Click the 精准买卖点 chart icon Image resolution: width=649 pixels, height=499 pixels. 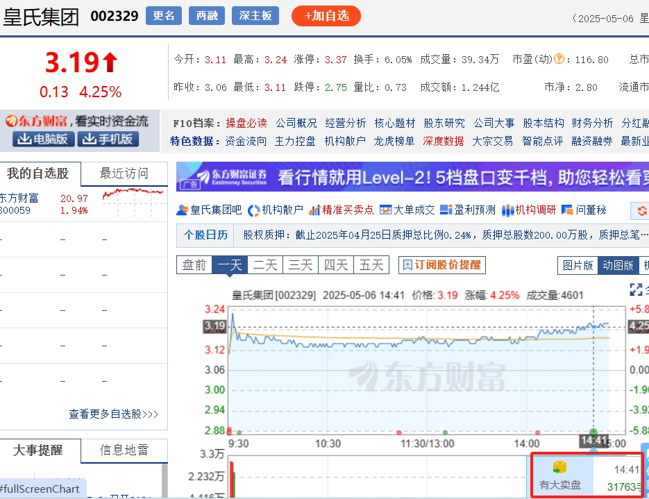coord(314,210)
